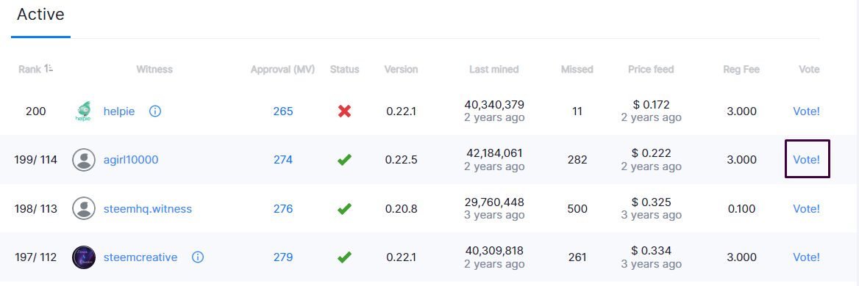Click helpie's red X status icon

(x=345, y=111)
